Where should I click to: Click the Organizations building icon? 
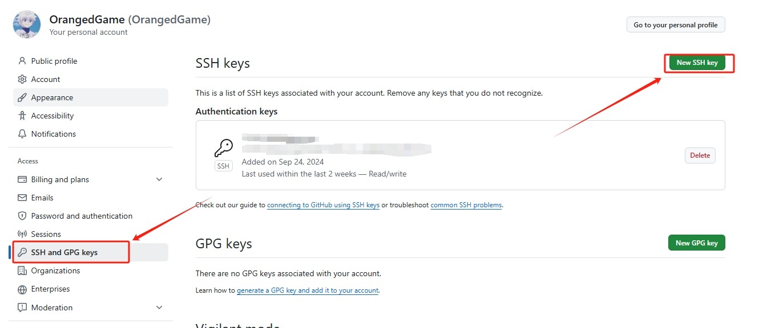[x=22, y=270]
